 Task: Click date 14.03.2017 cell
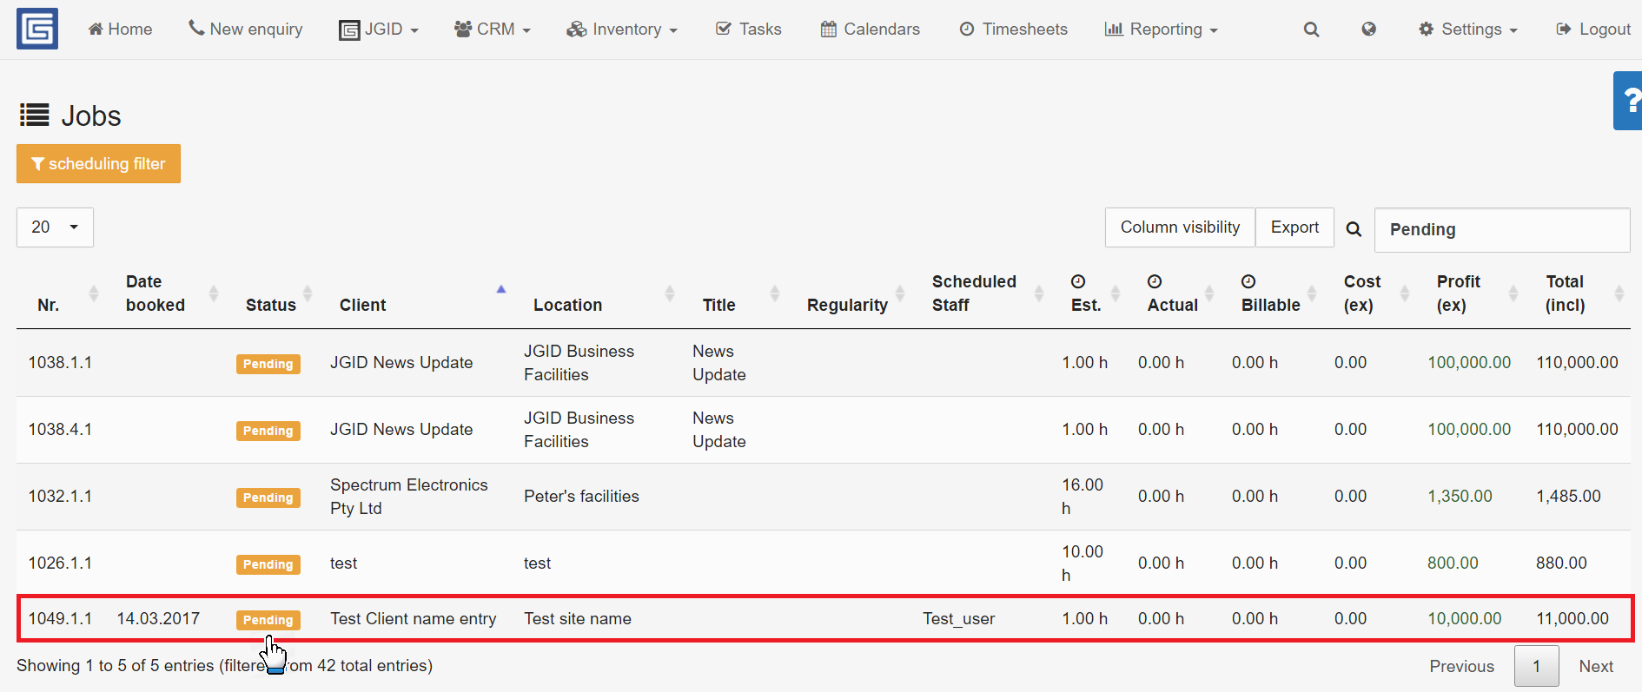tap(158, 619)
